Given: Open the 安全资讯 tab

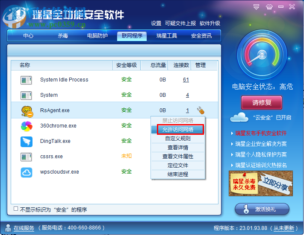Looking at the screenshot, I should pos(201,36).
